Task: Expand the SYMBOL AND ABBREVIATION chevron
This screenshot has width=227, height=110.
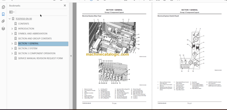Action: 12,34
